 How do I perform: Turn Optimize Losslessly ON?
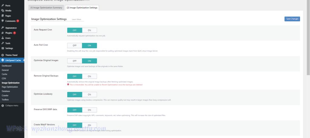click(89, 94)
